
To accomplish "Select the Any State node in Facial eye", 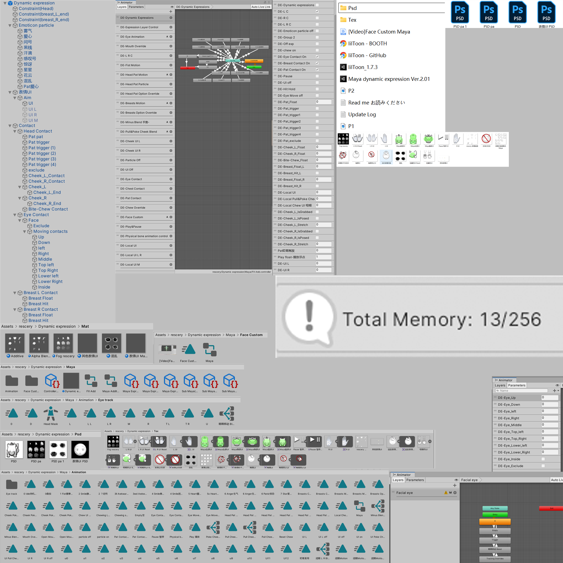I will (495, 508).
